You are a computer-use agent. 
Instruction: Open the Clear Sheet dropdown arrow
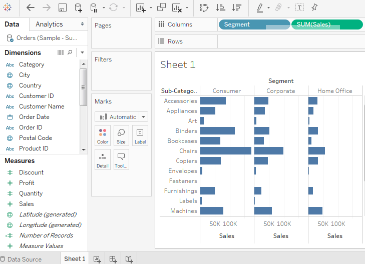click(187, 7)
